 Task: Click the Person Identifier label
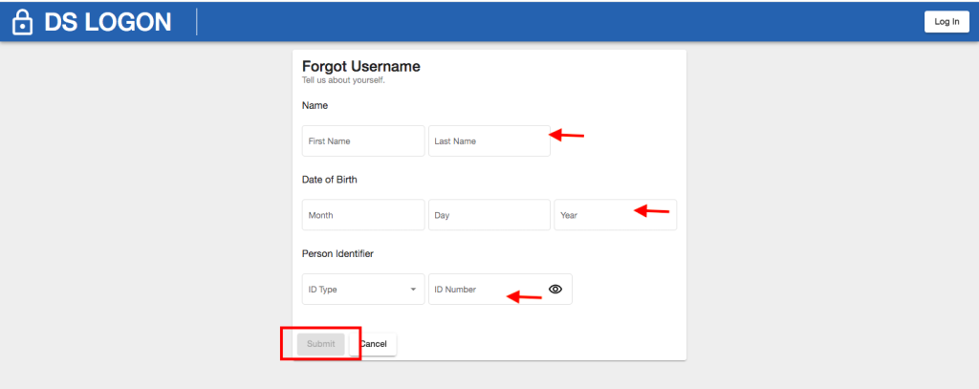point(337,253)
